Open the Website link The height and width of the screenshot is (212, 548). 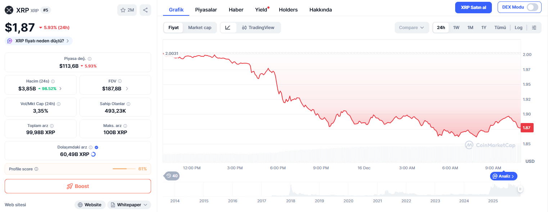pyautogui.click(x=90, y=205)
